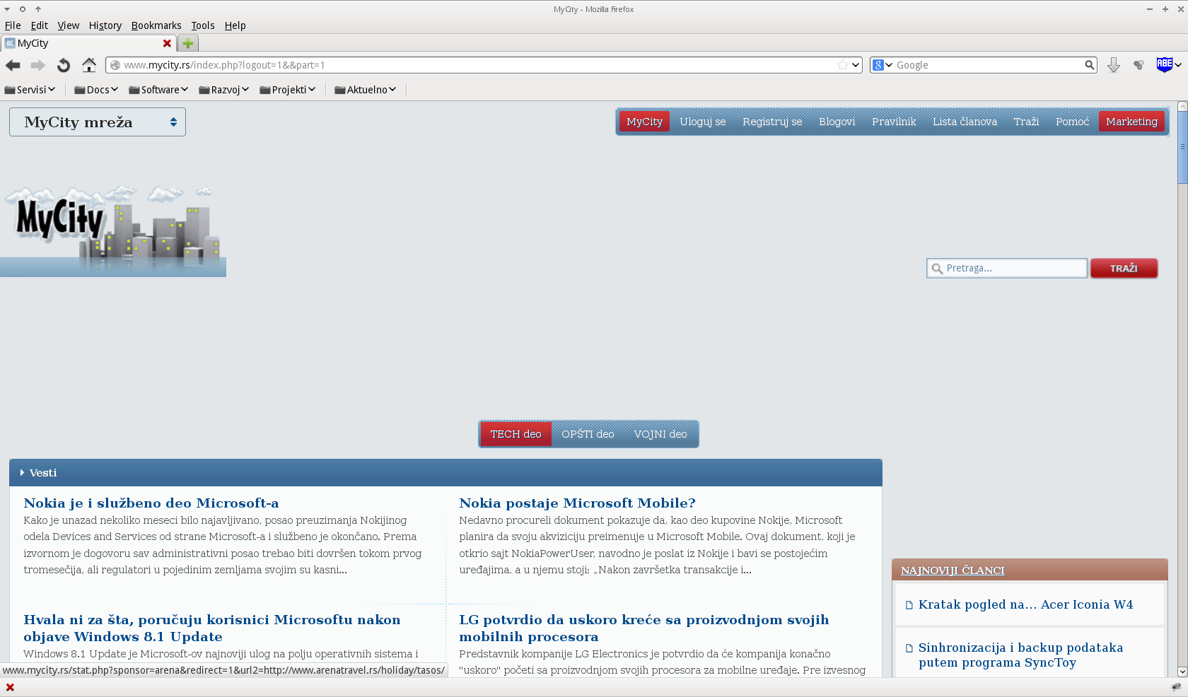
Task: Click the Pretraga site search field
Action: point(1007,269)
